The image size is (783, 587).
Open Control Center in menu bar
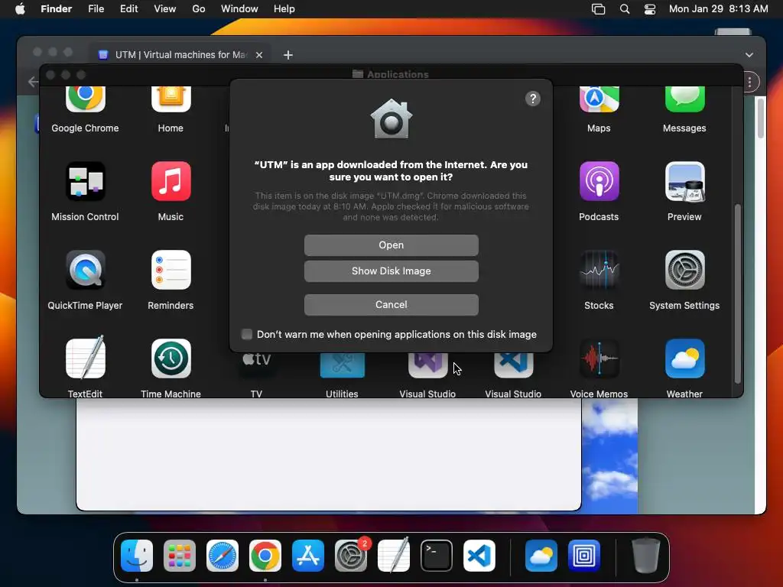[x=650, y=9]
